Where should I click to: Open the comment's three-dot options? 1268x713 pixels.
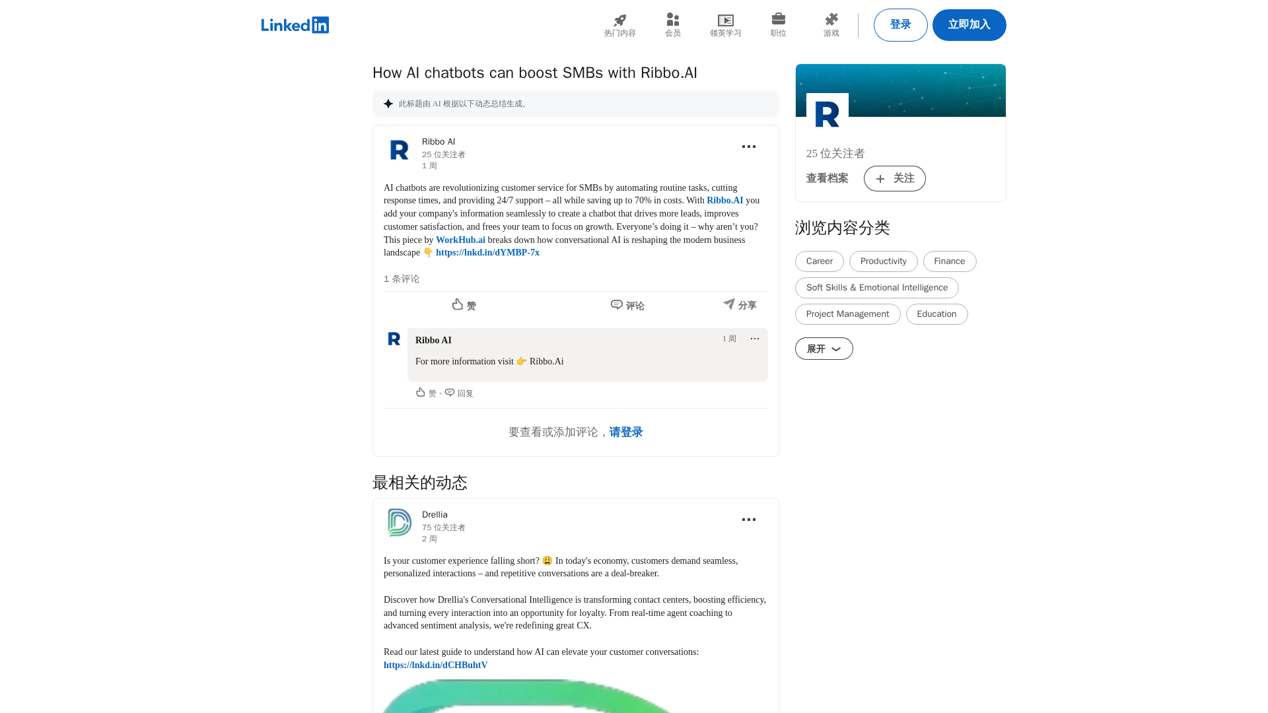pyautogui.click(x=754, y=339)
